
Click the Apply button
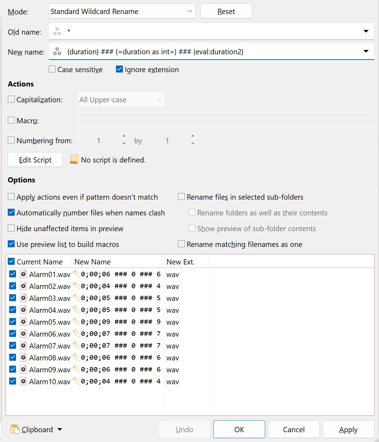[348, 429]
